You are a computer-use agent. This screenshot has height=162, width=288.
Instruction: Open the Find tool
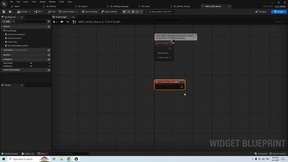point(52,12)
